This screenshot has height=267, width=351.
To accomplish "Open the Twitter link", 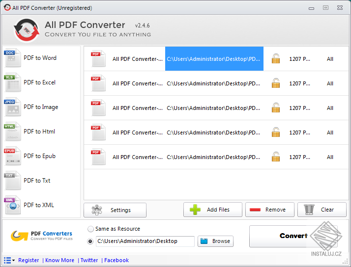I will pyautogui.click(x=89, y=260).
